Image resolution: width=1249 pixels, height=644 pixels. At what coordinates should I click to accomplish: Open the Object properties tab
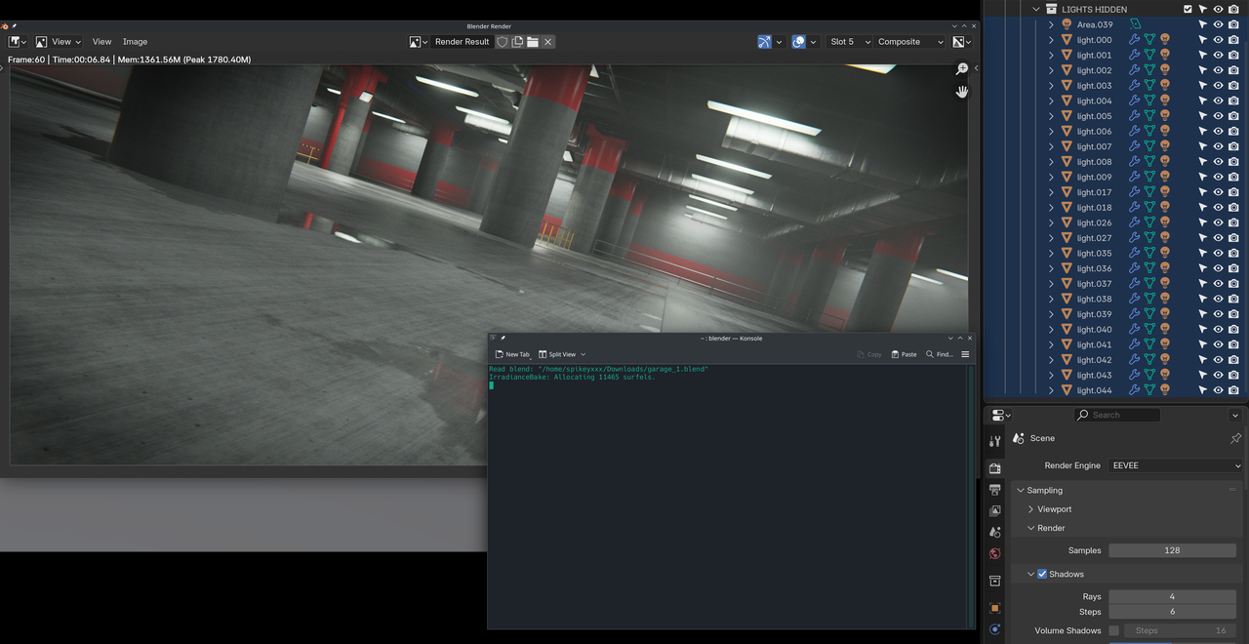pyautogui.click(x=994, y=607)
